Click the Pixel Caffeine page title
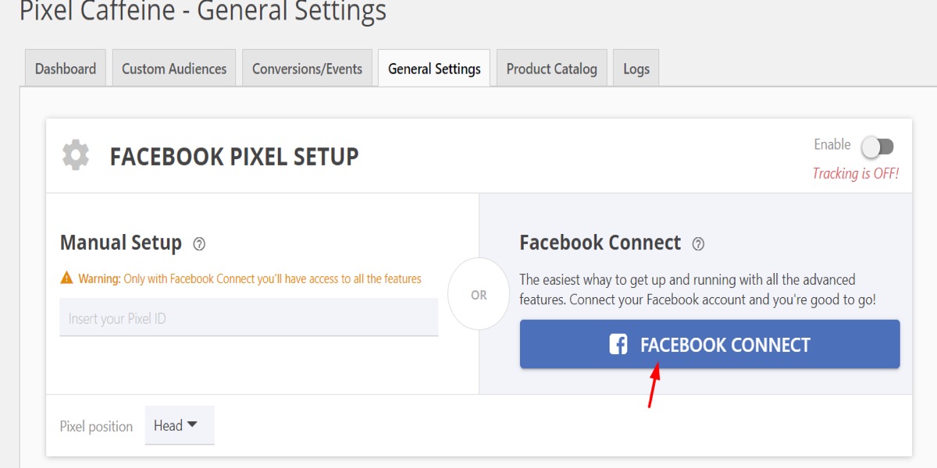This screenshot has height=468, width=937. 203,11
